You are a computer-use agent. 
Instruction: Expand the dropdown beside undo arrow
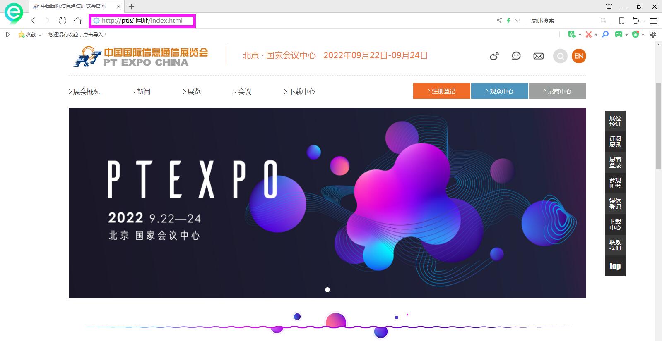point(643,21)
